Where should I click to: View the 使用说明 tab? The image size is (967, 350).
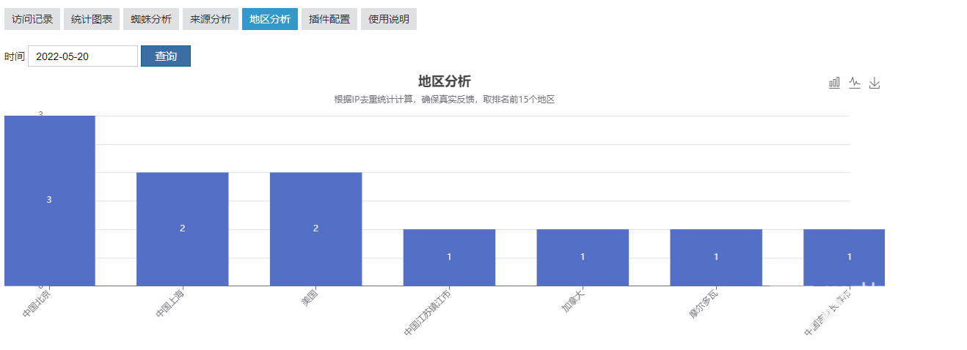pos(389,19)
